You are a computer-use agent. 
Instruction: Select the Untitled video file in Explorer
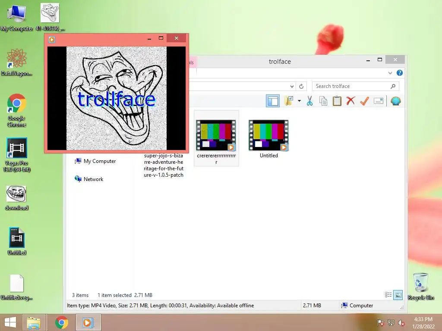[268, 138]
